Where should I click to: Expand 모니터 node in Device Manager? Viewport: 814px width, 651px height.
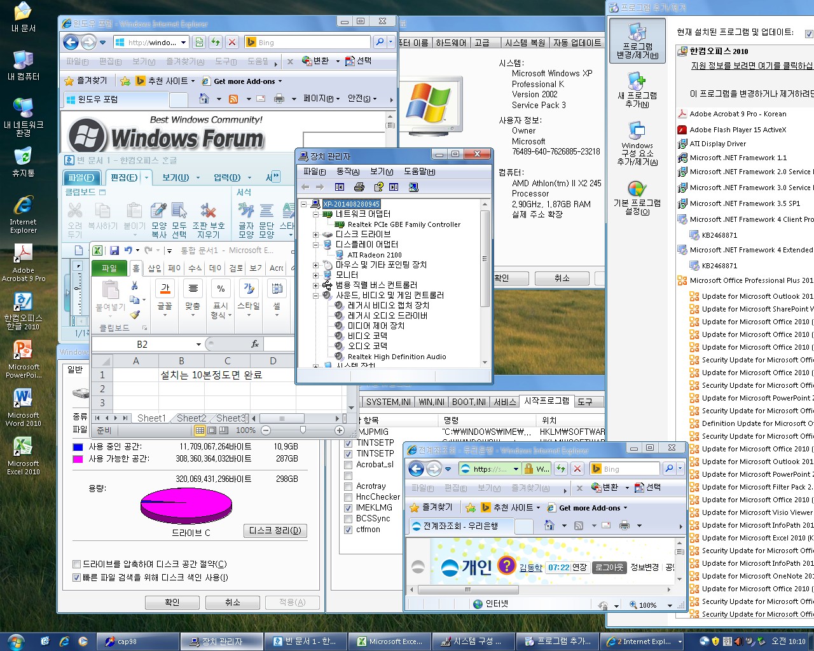coord(315,275)
